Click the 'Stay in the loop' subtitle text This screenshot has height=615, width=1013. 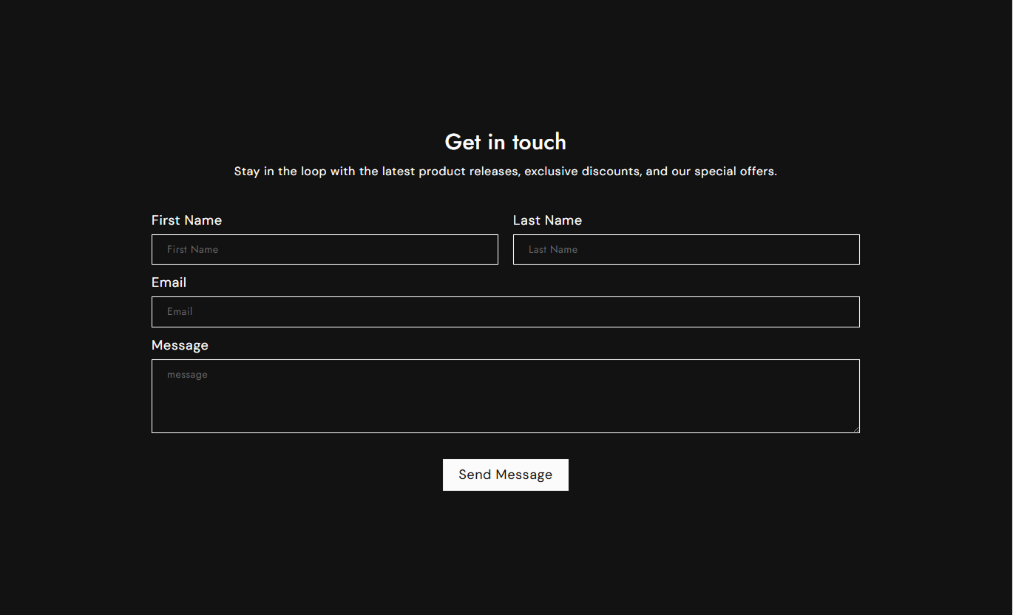click(x=506, y=171)
